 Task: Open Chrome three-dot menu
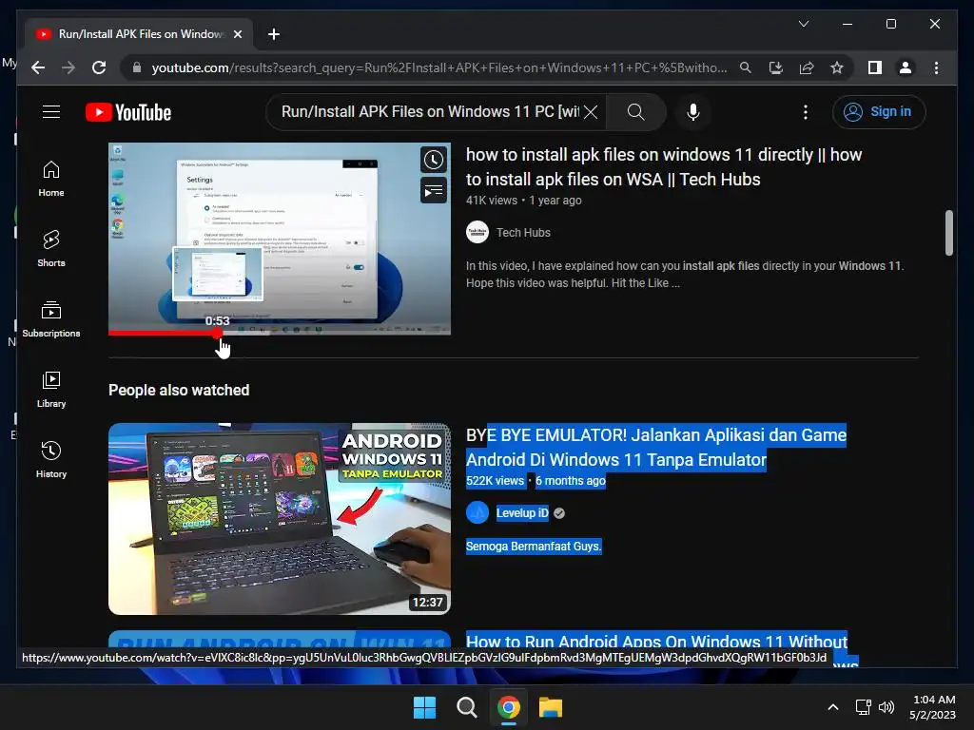(x=936, y=67)
